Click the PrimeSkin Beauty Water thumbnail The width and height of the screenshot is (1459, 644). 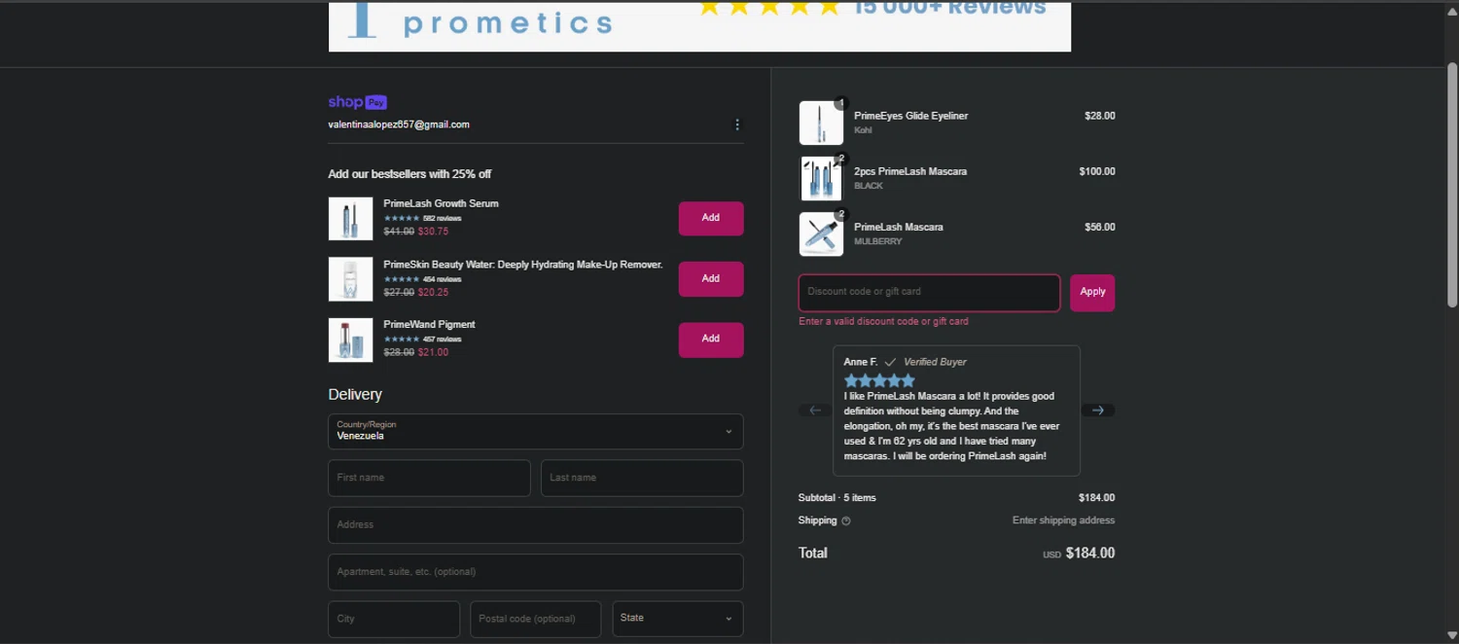point(350,279)
